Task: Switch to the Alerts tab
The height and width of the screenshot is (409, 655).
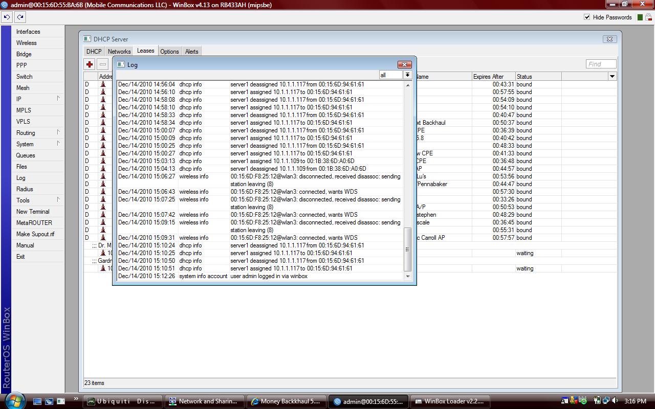Action: tap(191, 51)
